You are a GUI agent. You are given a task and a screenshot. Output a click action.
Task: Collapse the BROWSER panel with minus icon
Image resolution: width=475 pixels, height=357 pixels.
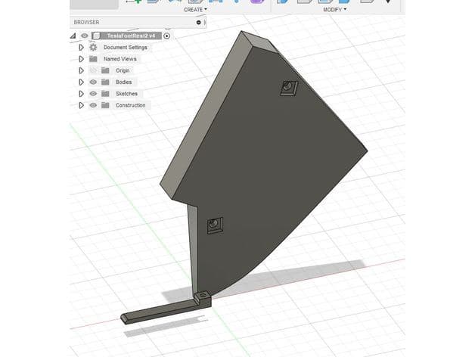tap(198, 22)
